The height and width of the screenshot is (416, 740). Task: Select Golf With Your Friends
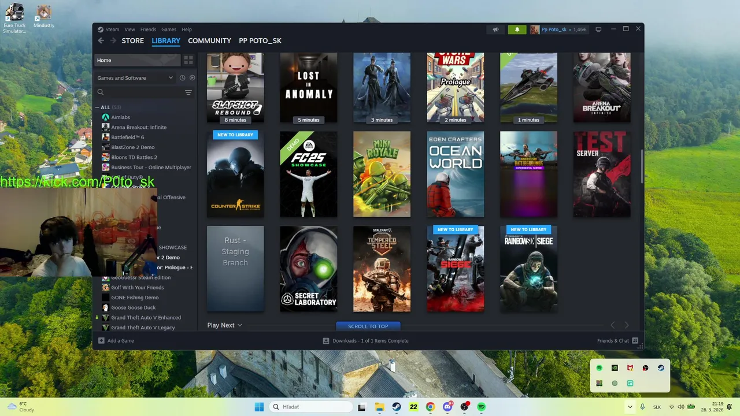click(x=138, y=288)
